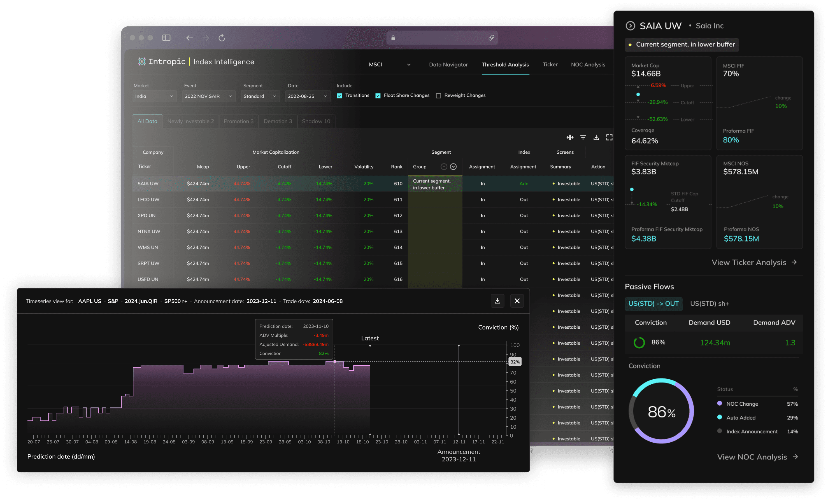Screen dimensions: 828x500
Task: Select the US(STD) sh+ flow button
Action: [x=710, y=303]
